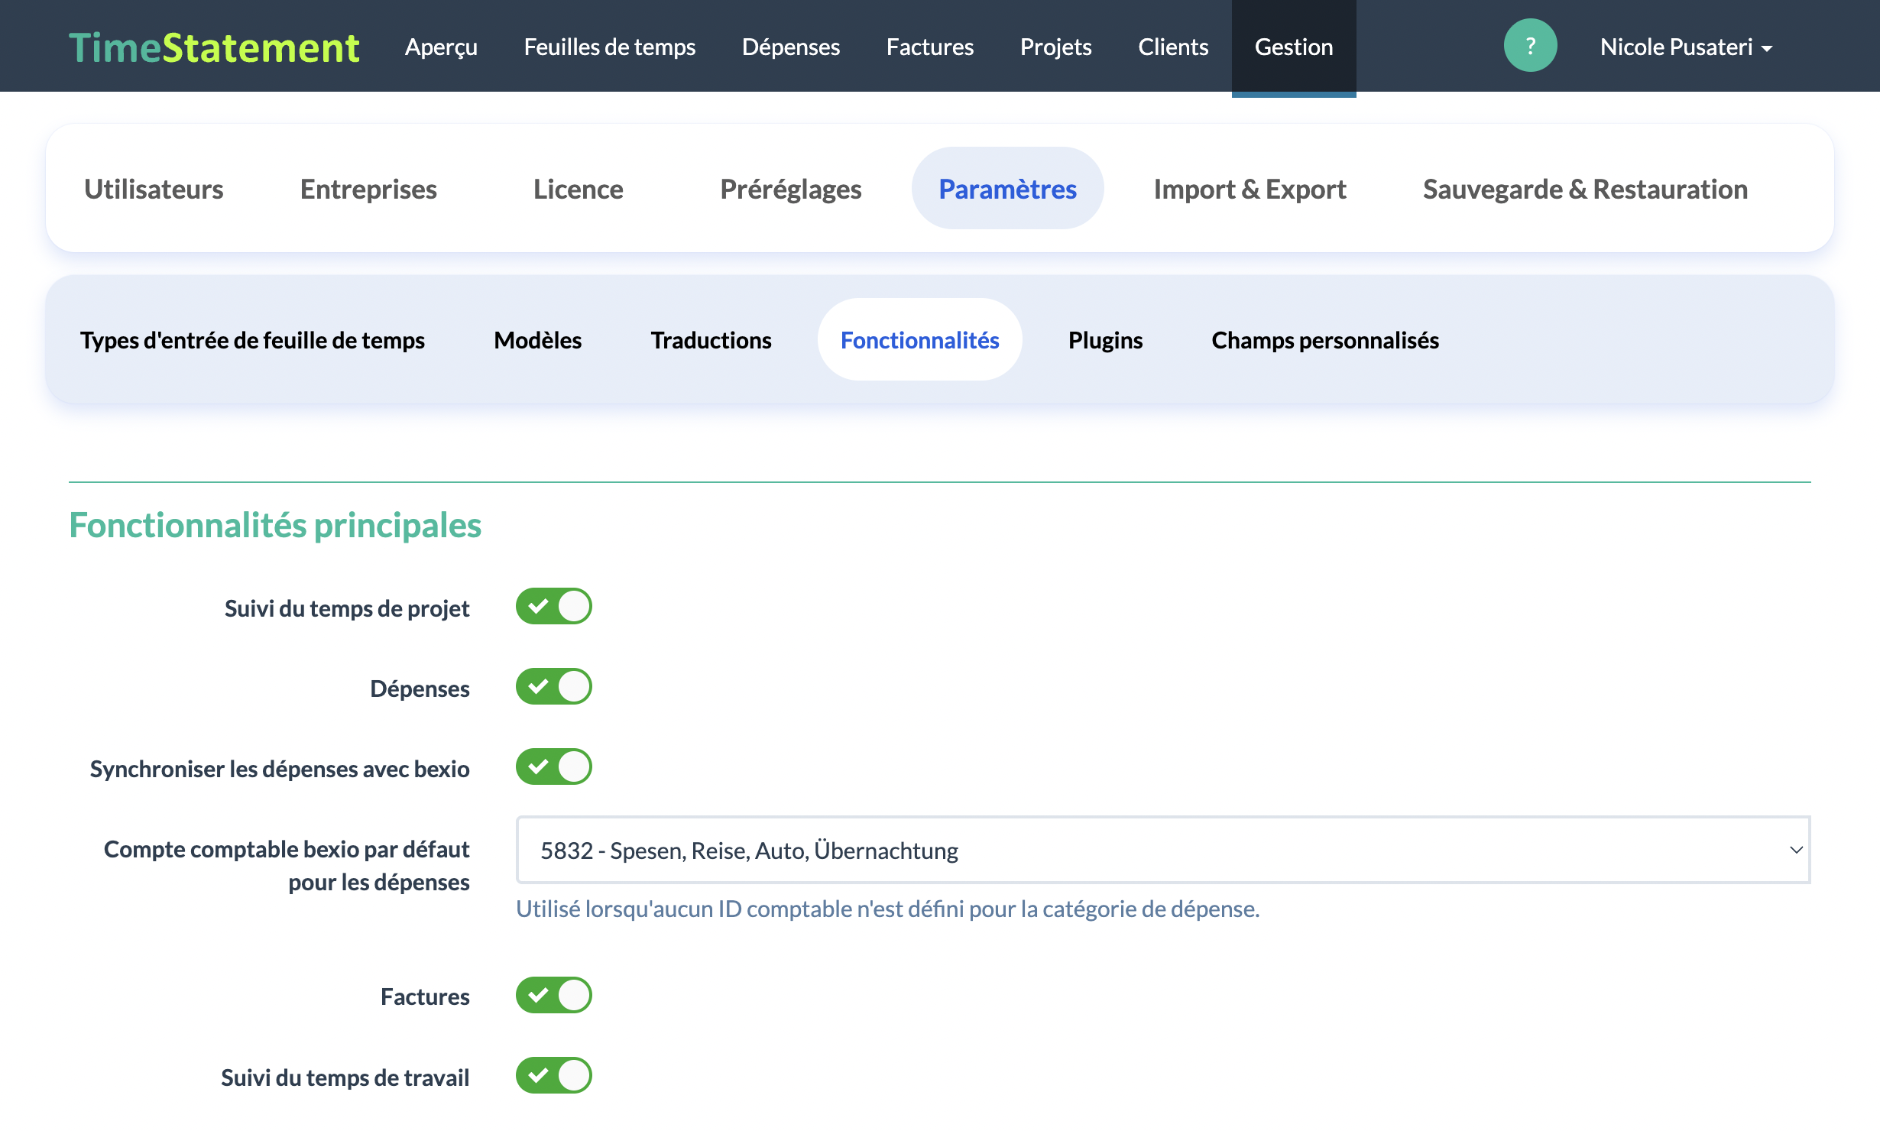
Task: Open Nicole Pusateri user menu
Action: coord(1686,47)
